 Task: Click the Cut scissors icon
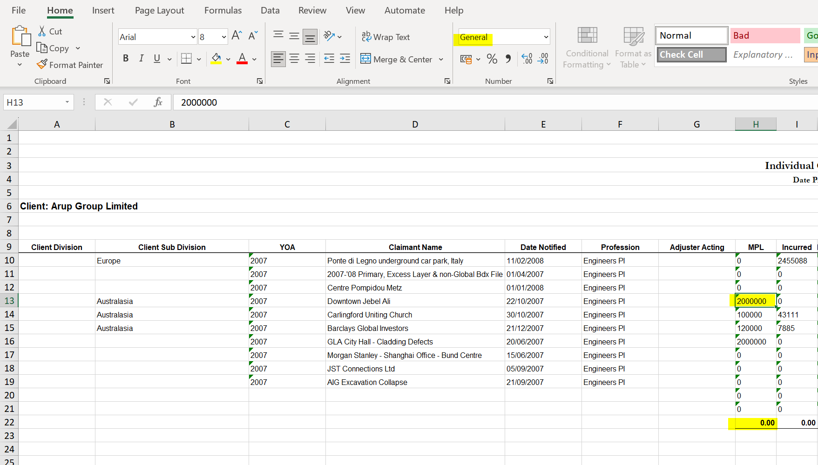42,31
